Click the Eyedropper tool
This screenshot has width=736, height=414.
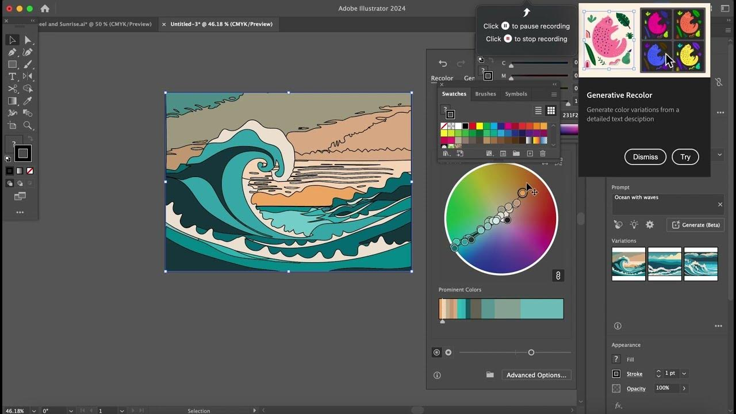click(27, 101)
